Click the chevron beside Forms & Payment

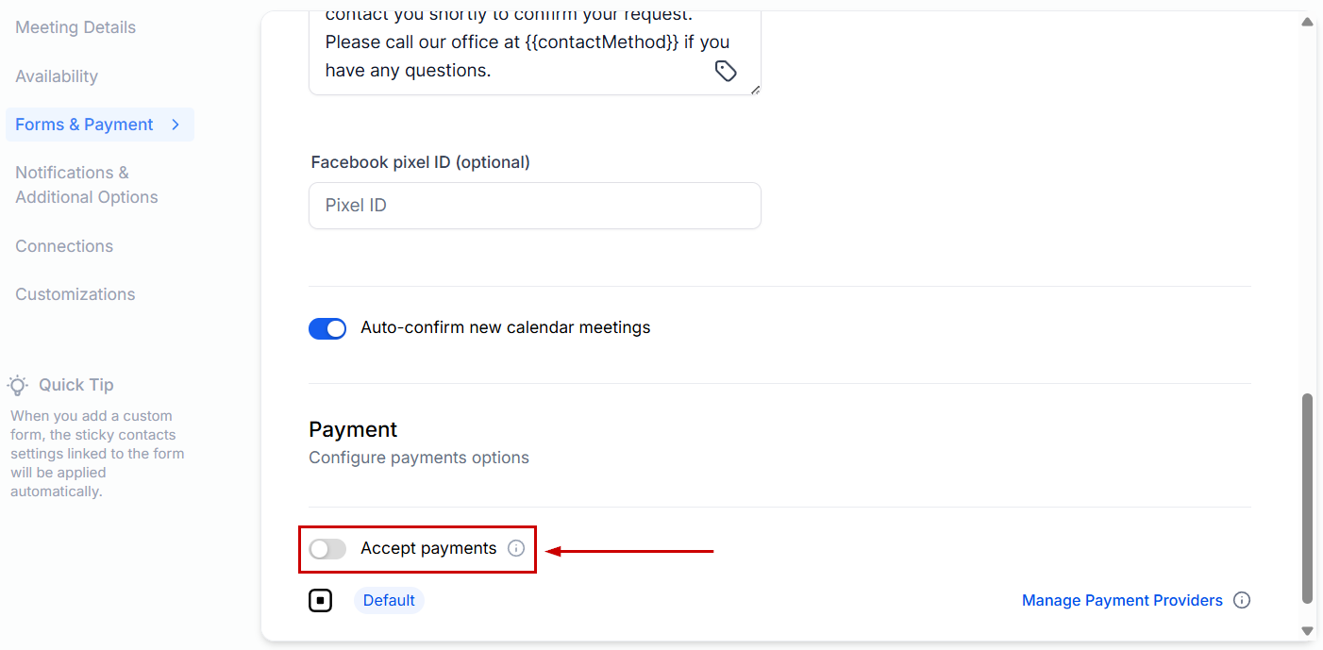tap(176, 125)
